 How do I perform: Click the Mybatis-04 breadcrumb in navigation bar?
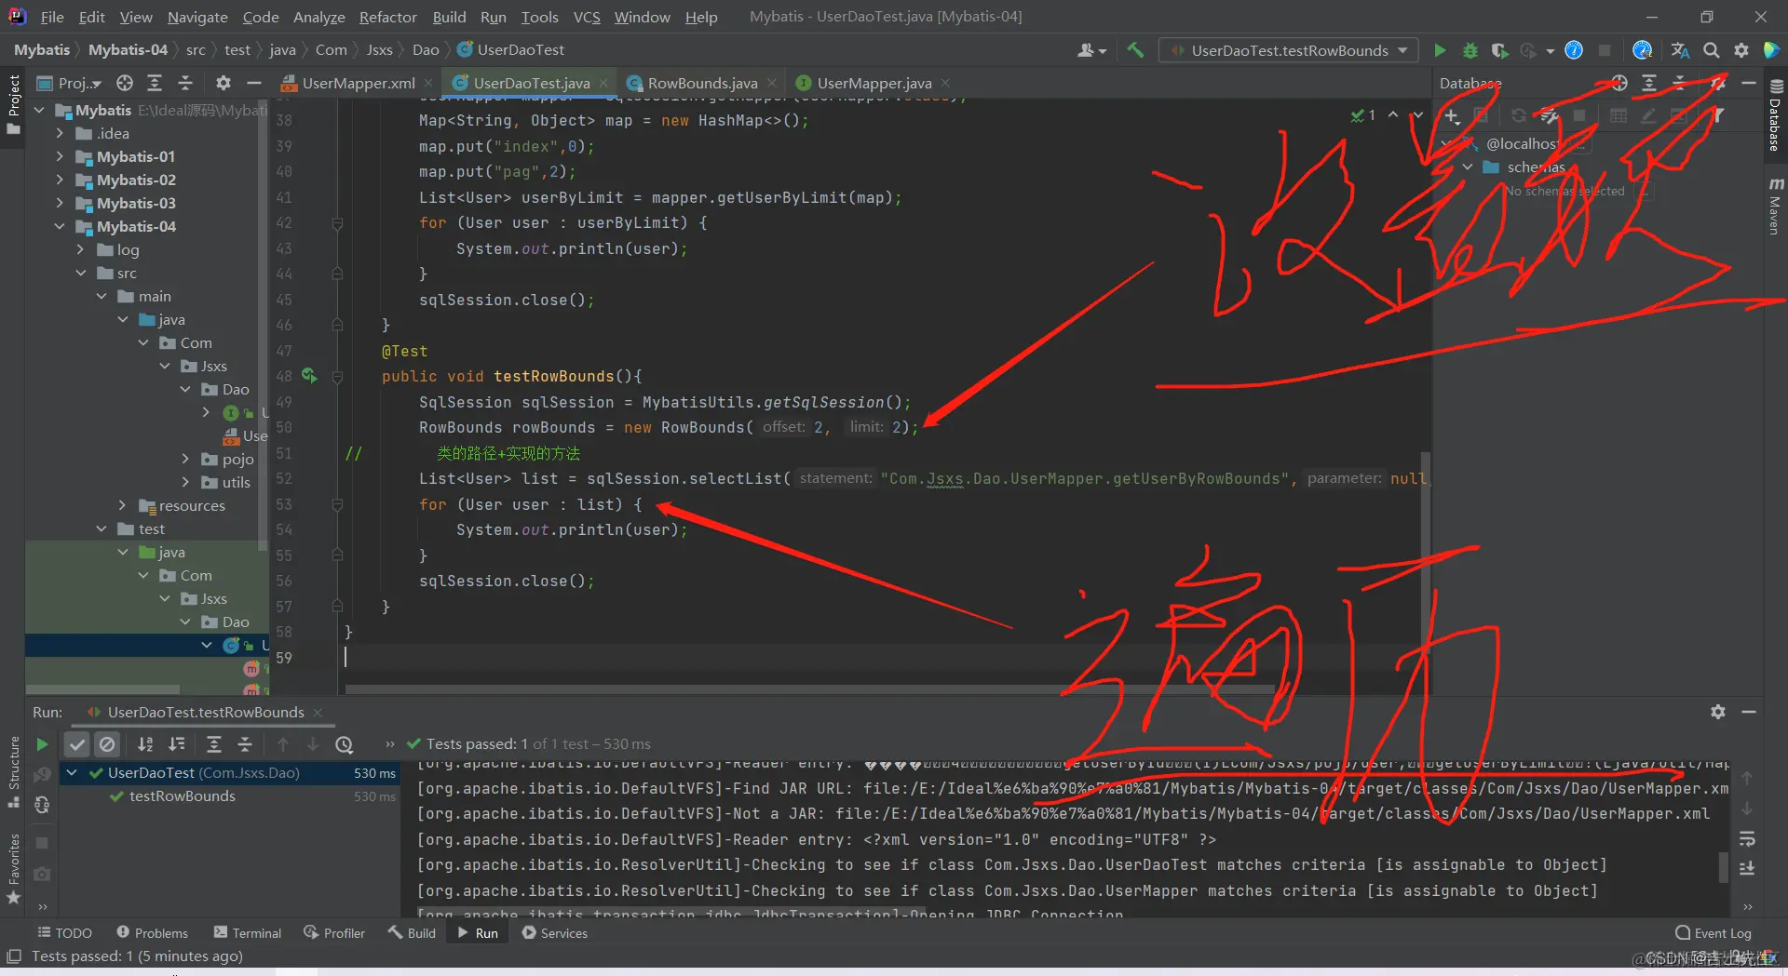tap(128, 50)
